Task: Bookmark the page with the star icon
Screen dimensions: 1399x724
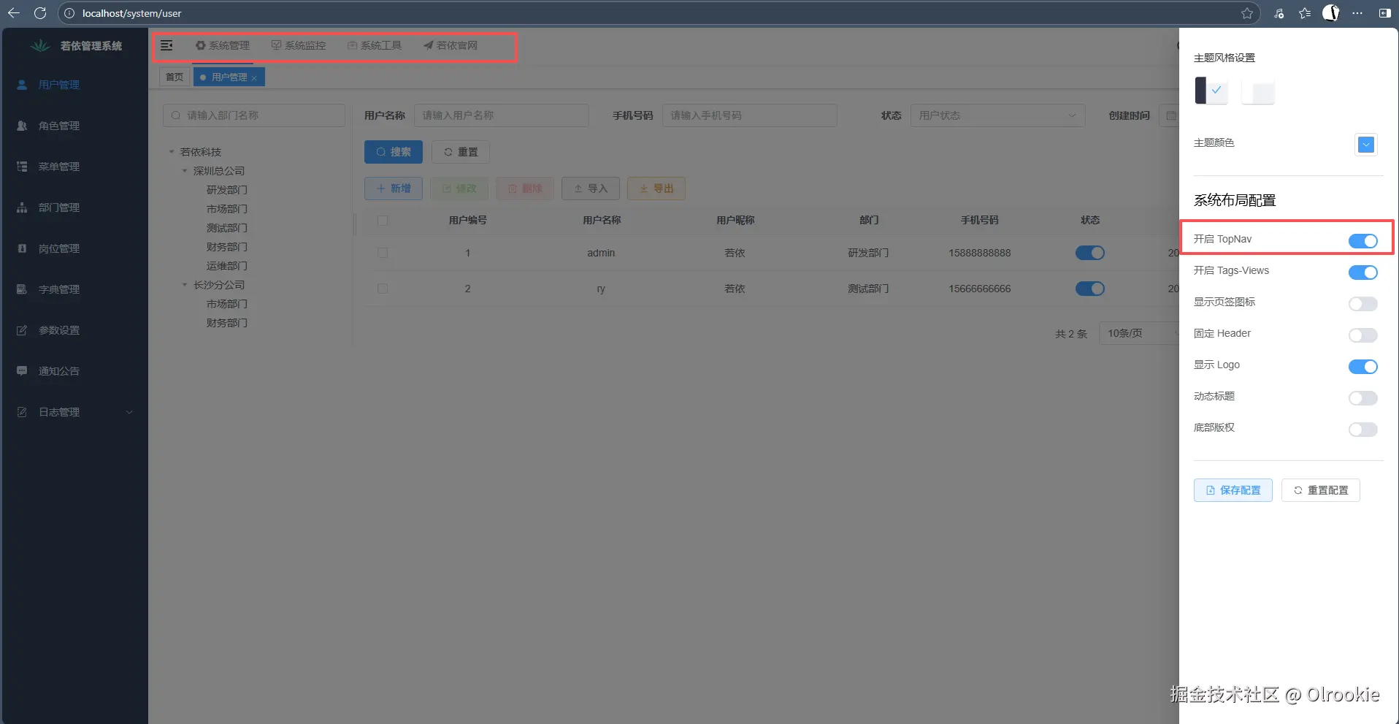Action: pos(1247,13)
